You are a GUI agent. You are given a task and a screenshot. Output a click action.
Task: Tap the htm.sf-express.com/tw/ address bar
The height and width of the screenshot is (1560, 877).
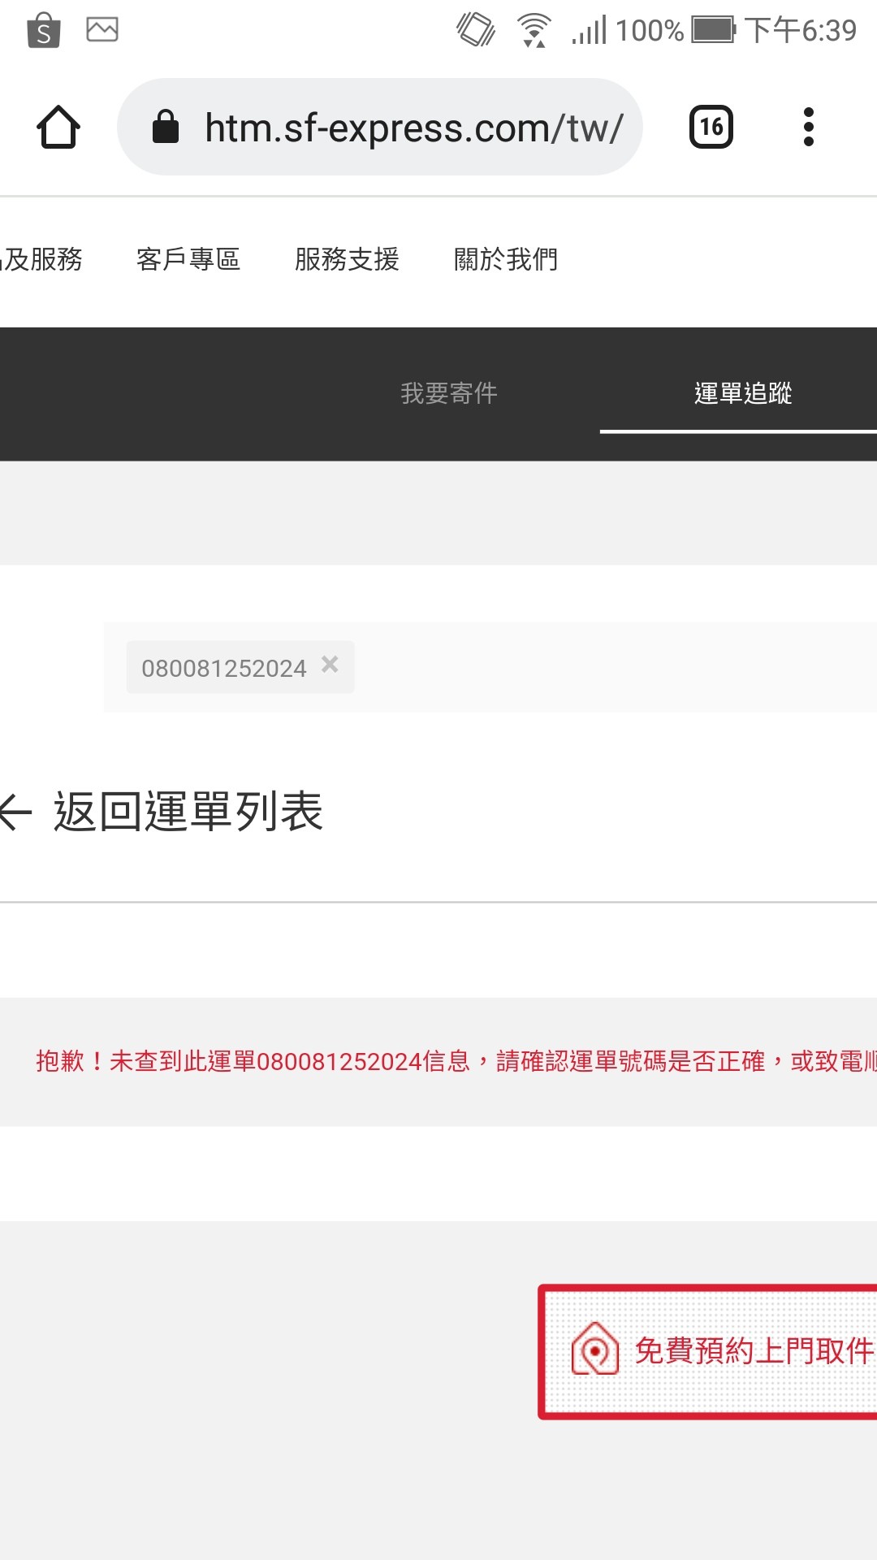coord(380,127)
